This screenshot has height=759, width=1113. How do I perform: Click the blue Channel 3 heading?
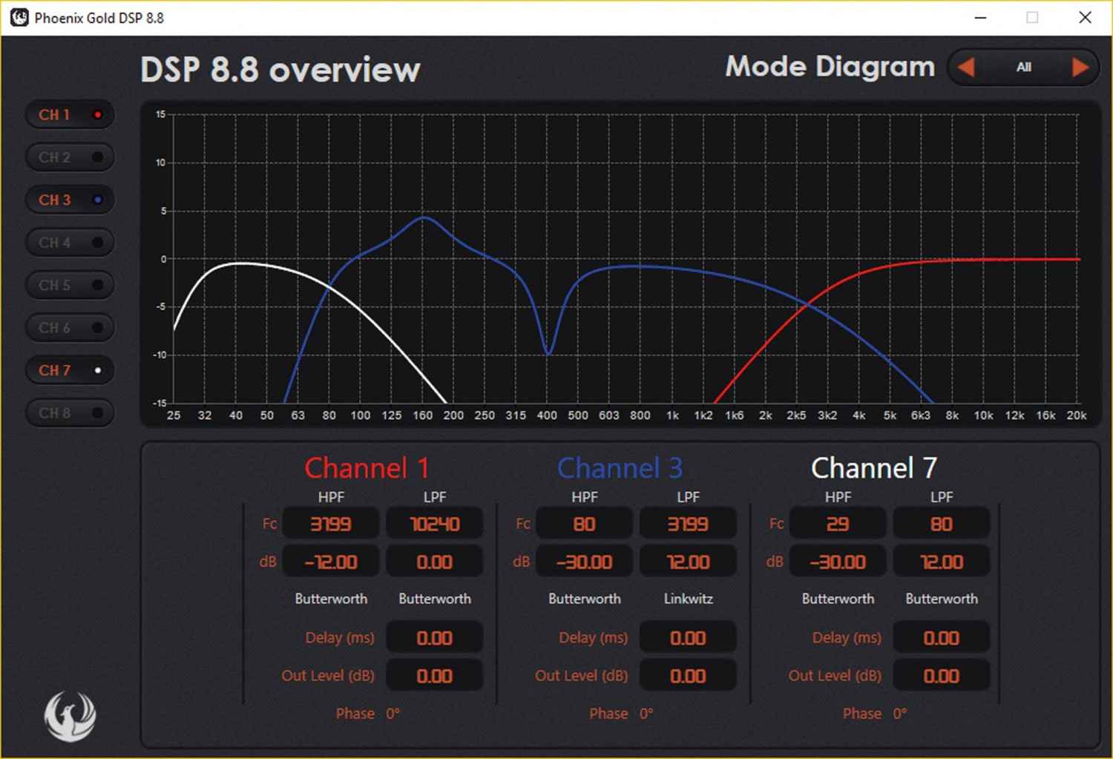pyautogui.click(x=620, y=468)
